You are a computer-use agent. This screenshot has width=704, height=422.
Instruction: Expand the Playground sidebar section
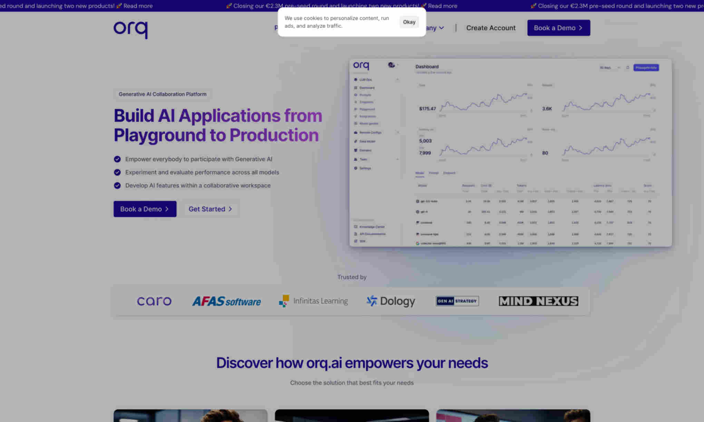(x=366, y=109)
